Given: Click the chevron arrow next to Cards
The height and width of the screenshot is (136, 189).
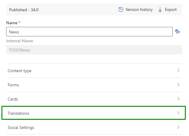Looking at the screenshot, I should click(x=178, y=99).
